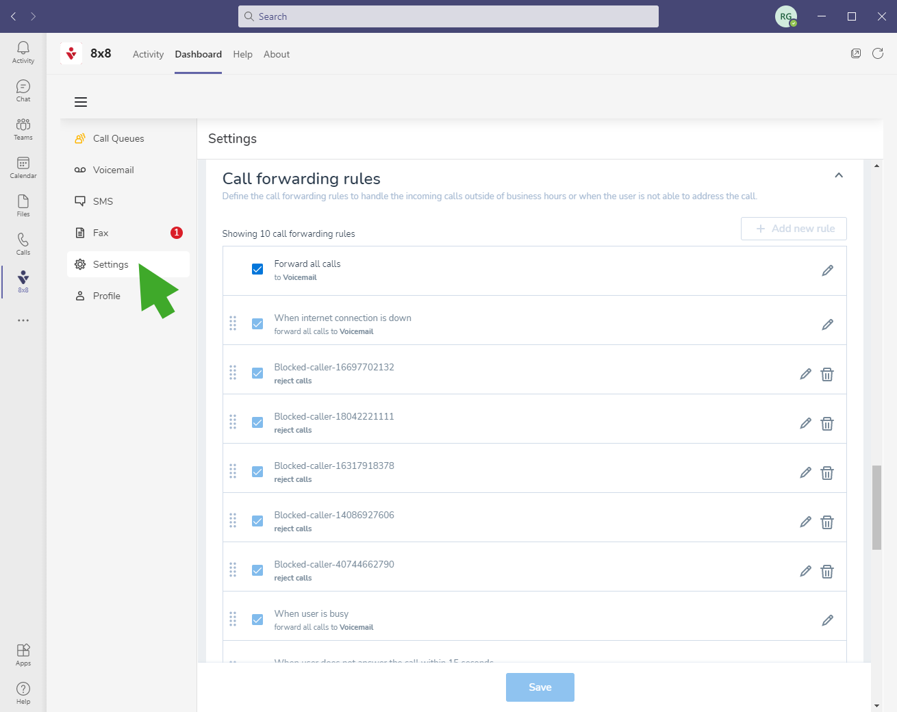The width and height of the screenshot is (897, 712).
Task: Toggle the Forward all calls checkbox
Action: point(257,269)
